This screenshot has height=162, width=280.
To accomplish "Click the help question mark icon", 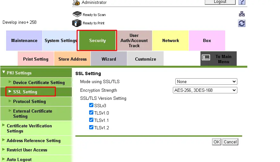I will [242, 2].
